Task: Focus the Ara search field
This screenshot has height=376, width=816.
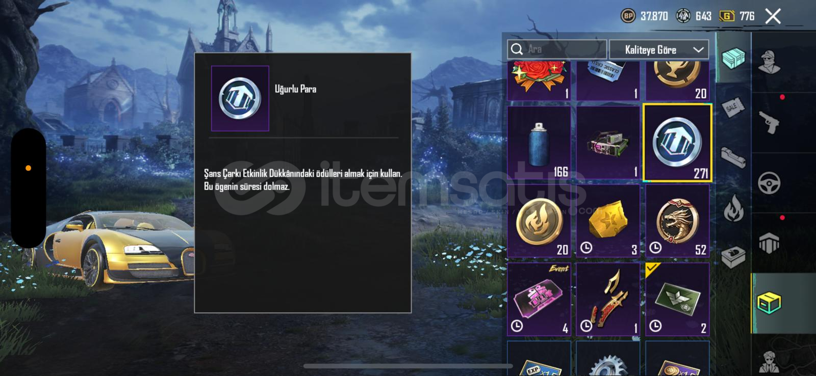Action: coord(557,49)
